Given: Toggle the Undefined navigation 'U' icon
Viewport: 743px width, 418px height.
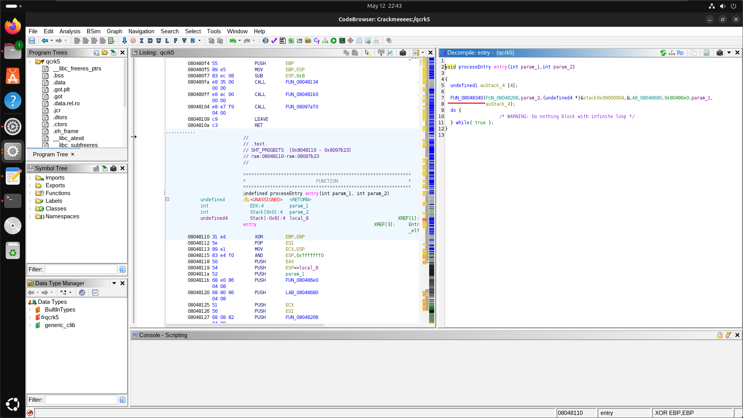Looking at the screenshot, I should coord(159,41).
